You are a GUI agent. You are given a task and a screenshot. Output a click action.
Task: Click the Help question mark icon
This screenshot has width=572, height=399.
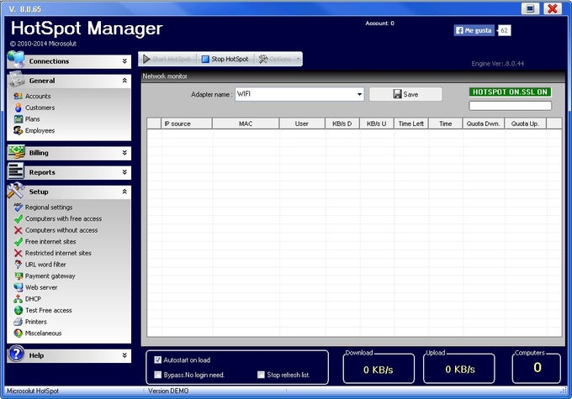pos(17,354)
